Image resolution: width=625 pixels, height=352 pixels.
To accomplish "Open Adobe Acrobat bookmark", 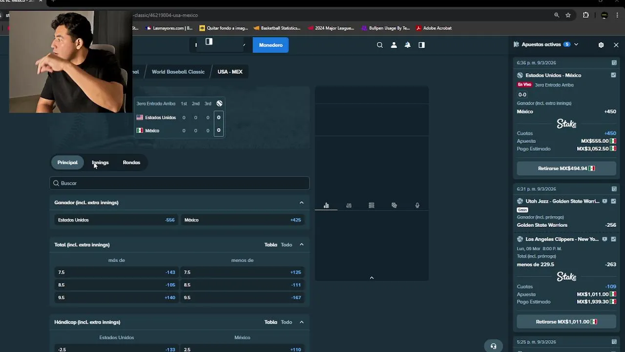I will coord(434,28).
